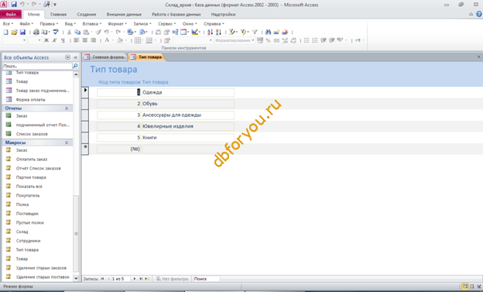
Task: Switch to the 'Создание' ribbon tab
Action: pyautogui.click(x=87, y=14)
